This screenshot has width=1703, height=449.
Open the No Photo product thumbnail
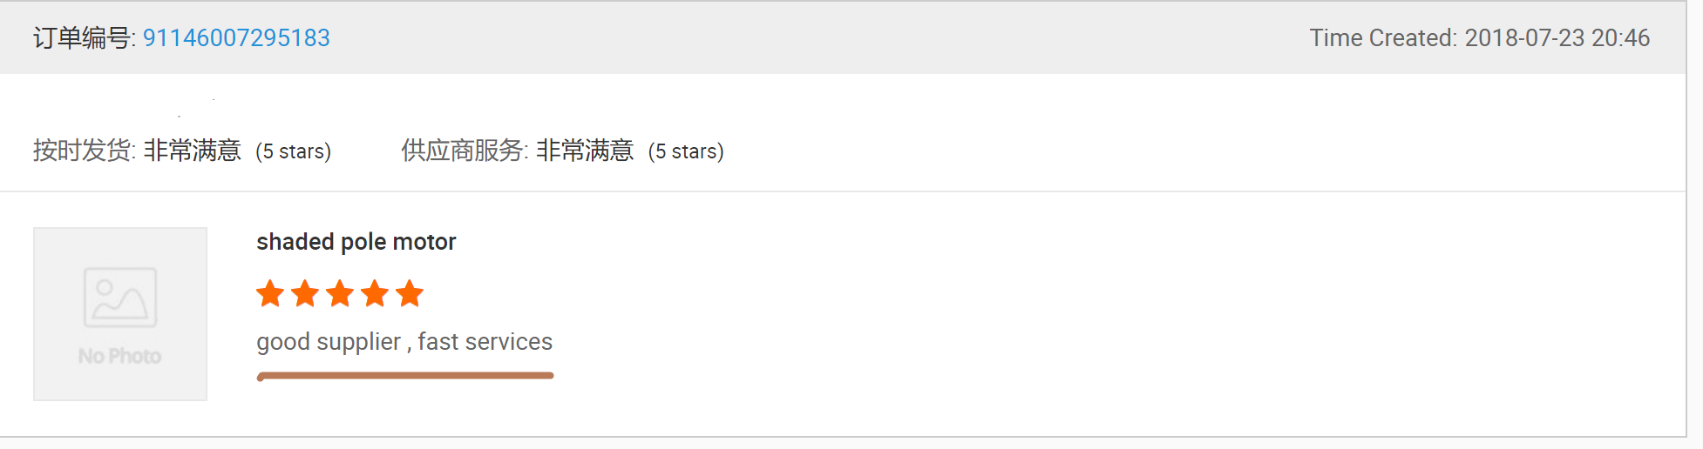pyautogui.click(x=120, y=314)
